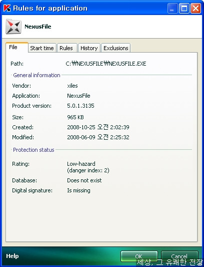204x267 pixels.
Task: Open the Exclusions tab
Action: [116, 48]
